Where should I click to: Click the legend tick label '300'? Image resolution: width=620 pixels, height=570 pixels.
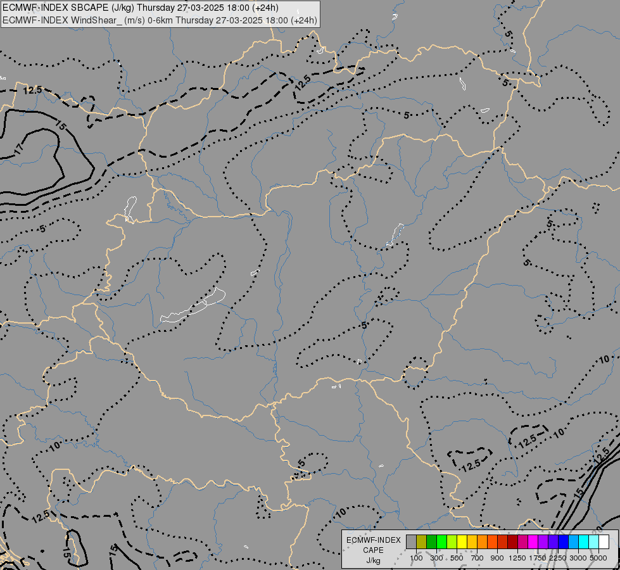click(436, 558)
